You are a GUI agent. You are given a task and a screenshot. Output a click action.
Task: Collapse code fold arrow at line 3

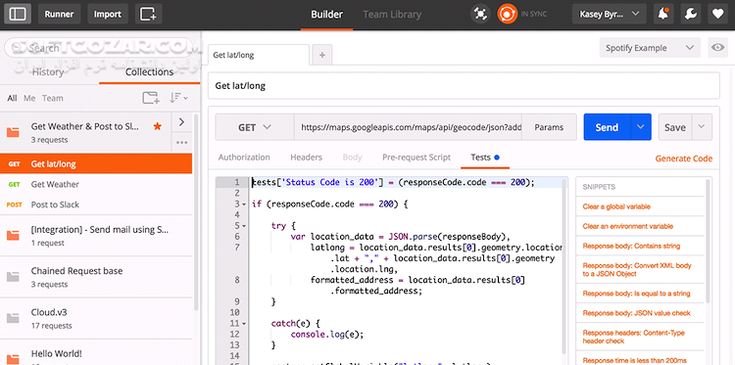[244, 204]
